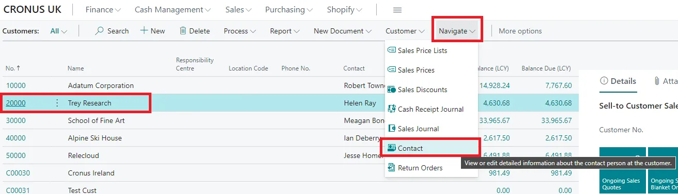Expand the Cash Management menu
Screen dimensions: 678x194
click(x=173, y=10)
